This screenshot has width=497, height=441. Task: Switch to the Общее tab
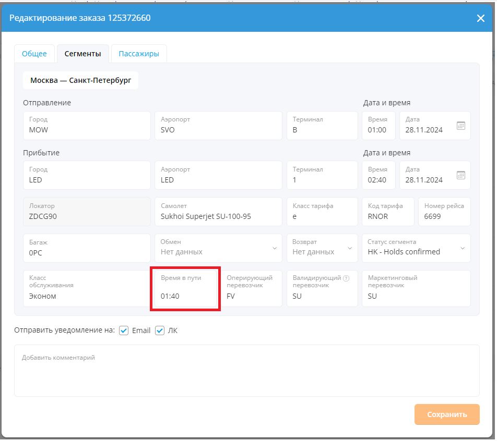pyautogui.click(x=34, y=54)
